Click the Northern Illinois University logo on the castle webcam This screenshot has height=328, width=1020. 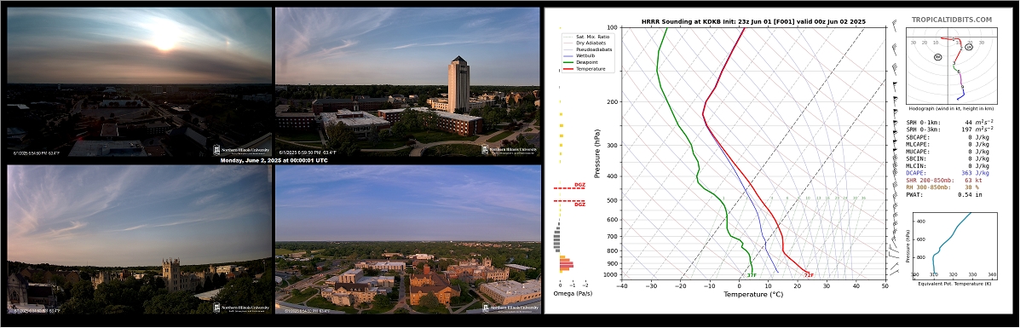[242, 308]
